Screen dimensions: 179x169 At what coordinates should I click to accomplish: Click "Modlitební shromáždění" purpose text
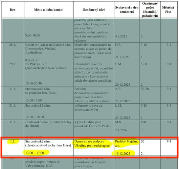pyautogui.click(x=93, y=45)
